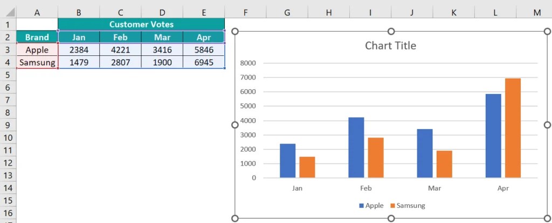The width and height of the screenshot is (552, 223).
Task: Select column D header
Action: (162, 13)
